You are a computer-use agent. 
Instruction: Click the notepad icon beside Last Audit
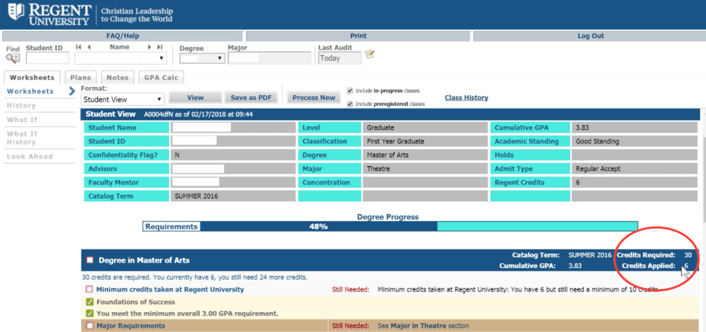coord(370,54)
